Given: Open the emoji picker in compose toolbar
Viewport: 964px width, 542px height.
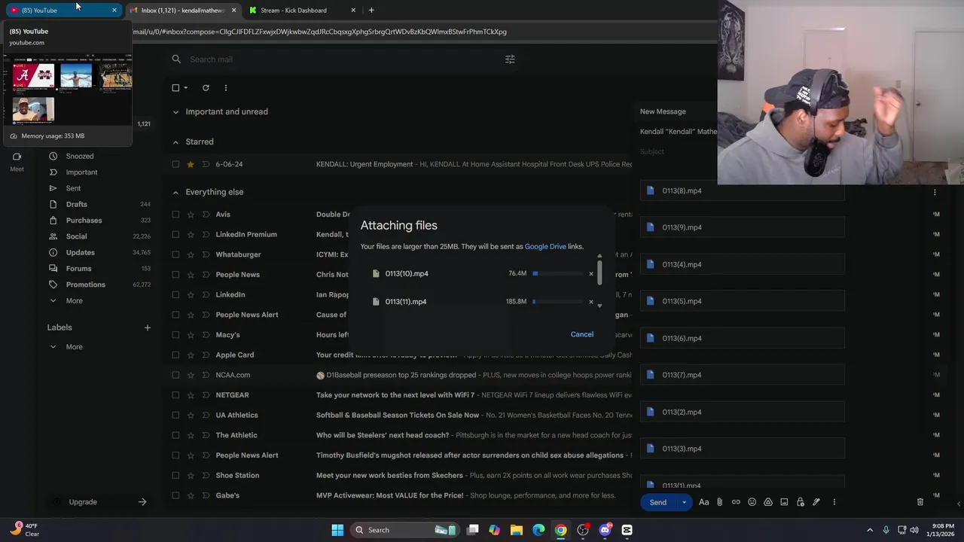Looking at the screenshot, I should pyautogui.click(x=752, y=502).
